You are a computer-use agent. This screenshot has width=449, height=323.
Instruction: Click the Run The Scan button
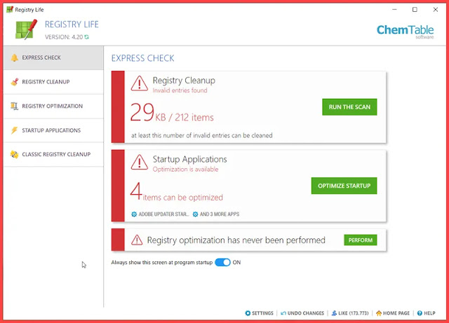pyautogui.click(x=349, y=107)
